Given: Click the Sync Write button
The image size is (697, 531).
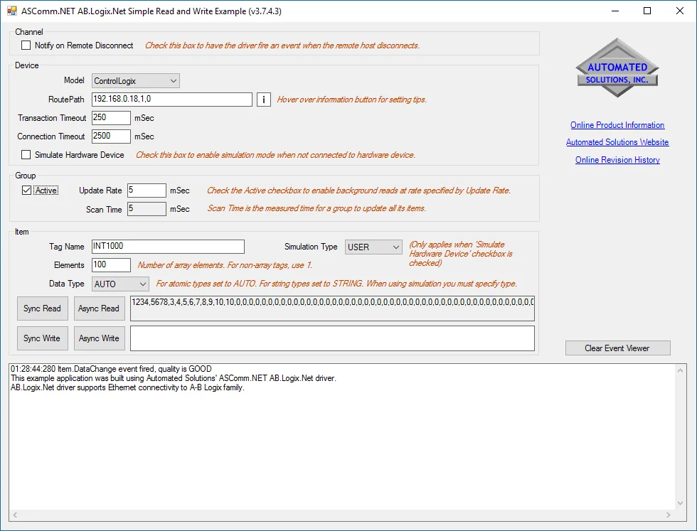Looking at the screenshot, I should coord(42,338).
